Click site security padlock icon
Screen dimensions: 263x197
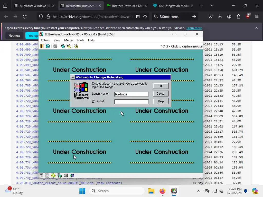(48, 17)
